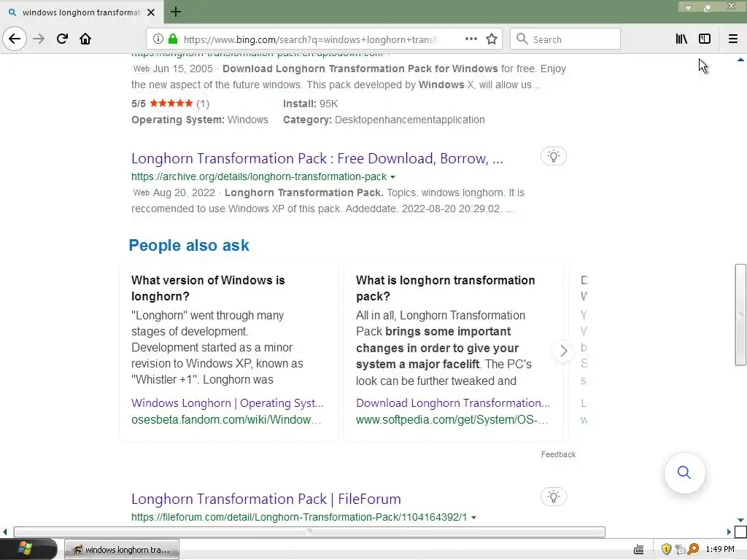Open the Library bookshelf icon
747x560 pixels.
pyautogui.click(x=681, y=39)
